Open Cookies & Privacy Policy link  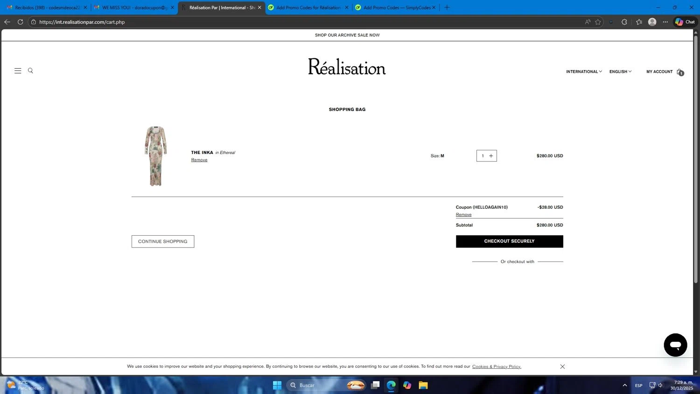tap(497, 366)
